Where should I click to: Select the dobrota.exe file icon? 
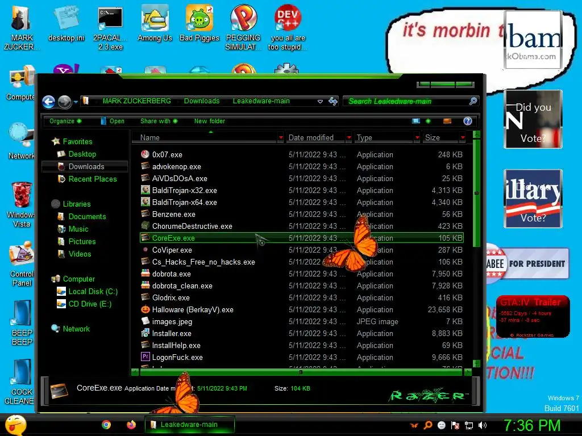(x=145, y=274)
